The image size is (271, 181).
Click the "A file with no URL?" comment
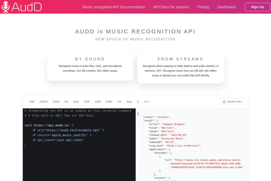point(59,115)
